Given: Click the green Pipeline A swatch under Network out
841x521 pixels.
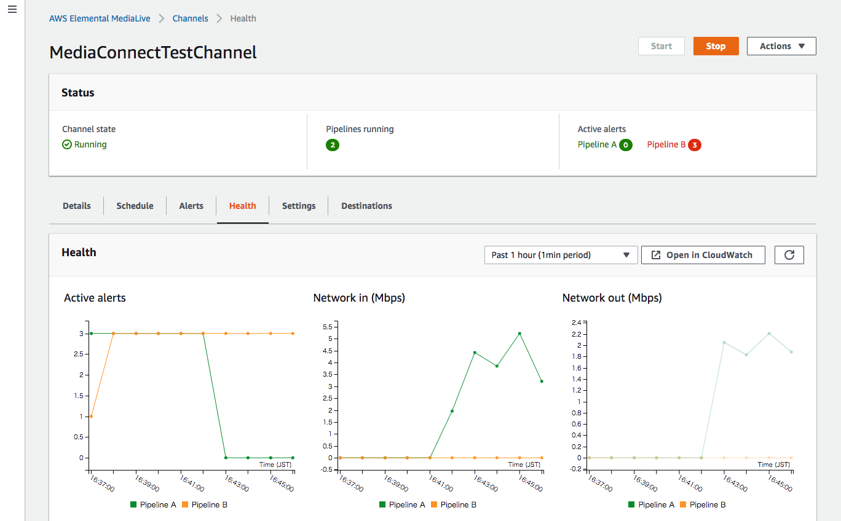Looking at the screenshot, I should click(x=631, y=504).
